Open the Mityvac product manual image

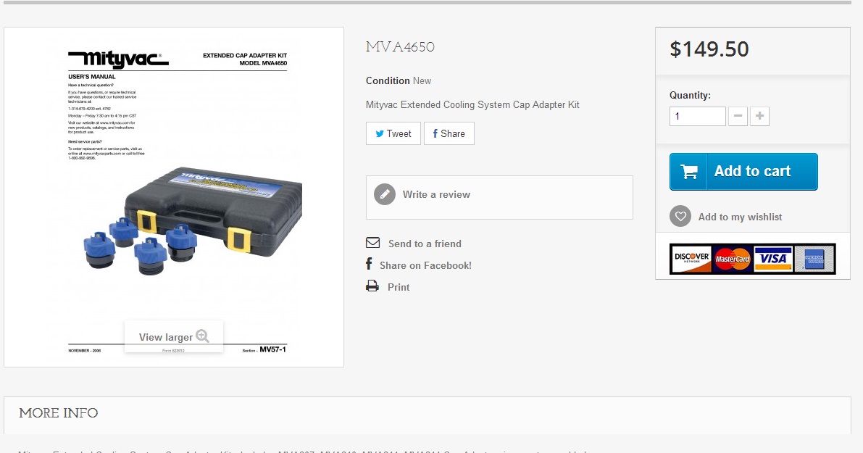coord(174,197)
